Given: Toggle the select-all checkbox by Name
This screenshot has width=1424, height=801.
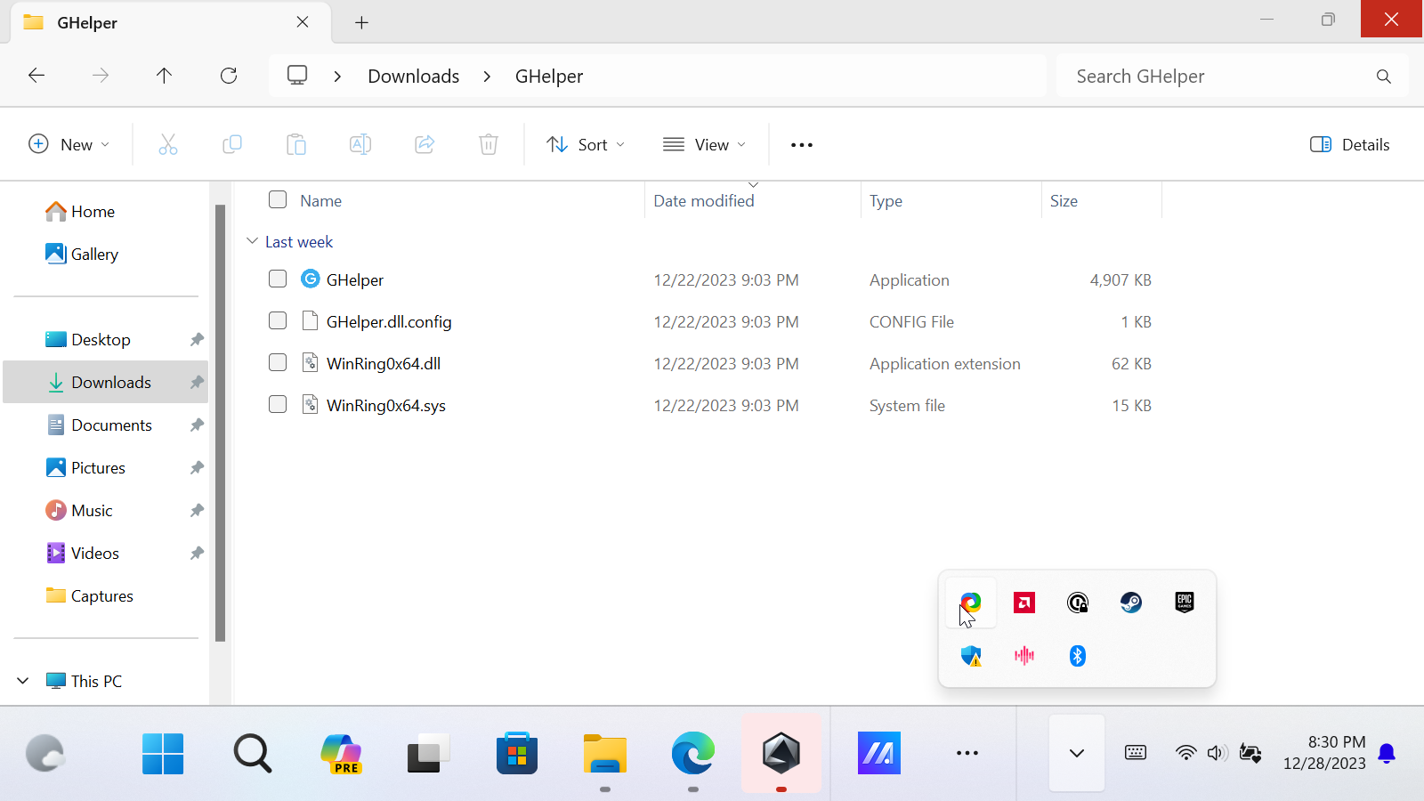Looking at the screenshot, I should click(x=278, y=199).
